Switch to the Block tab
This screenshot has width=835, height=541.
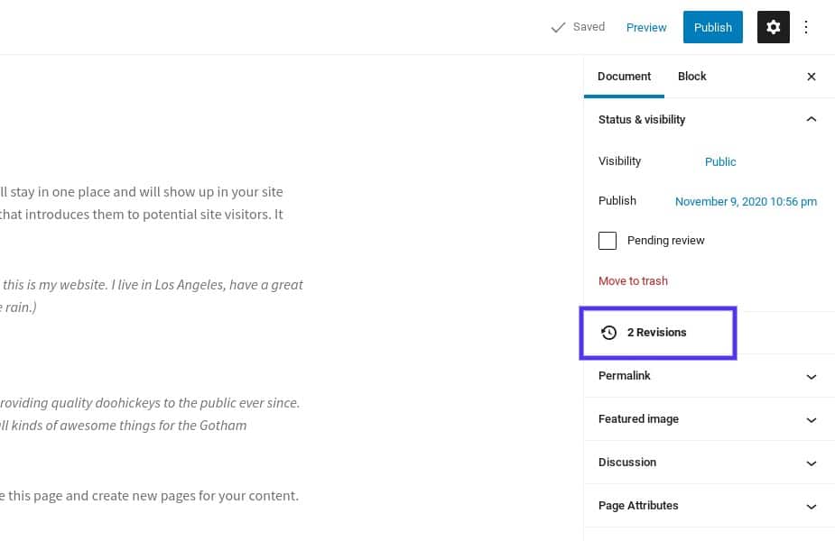click(x=691, y=77)
